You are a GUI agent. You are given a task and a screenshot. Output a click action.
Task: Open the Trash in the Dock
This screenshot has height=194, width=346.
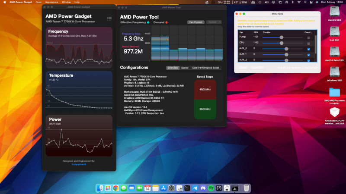pos(246,188)
